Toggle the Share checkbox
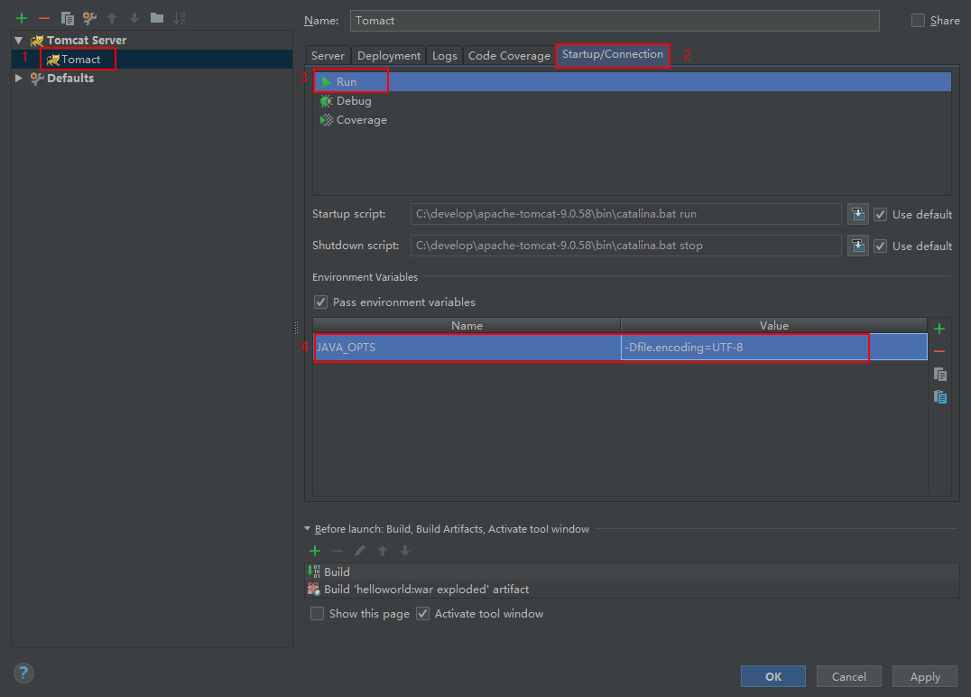The height and width of the screenshot is (697, 971). [918, 21]
